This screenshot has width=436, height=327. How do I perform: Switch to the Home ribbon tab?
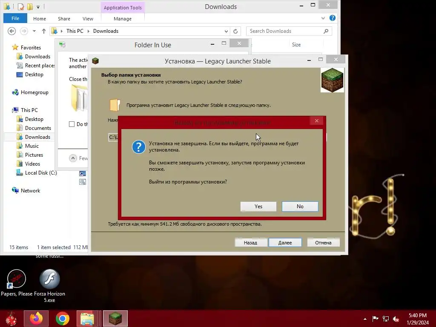pyautogui.click(x=40, y=19)
